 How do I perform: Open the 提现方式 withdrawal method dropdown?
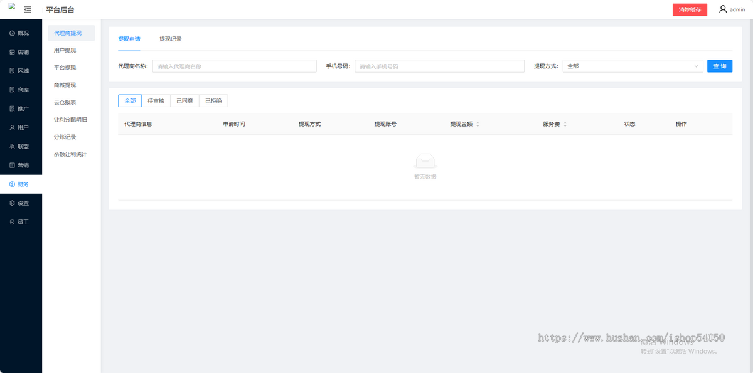pyautogui.click(x=633, y=66)
